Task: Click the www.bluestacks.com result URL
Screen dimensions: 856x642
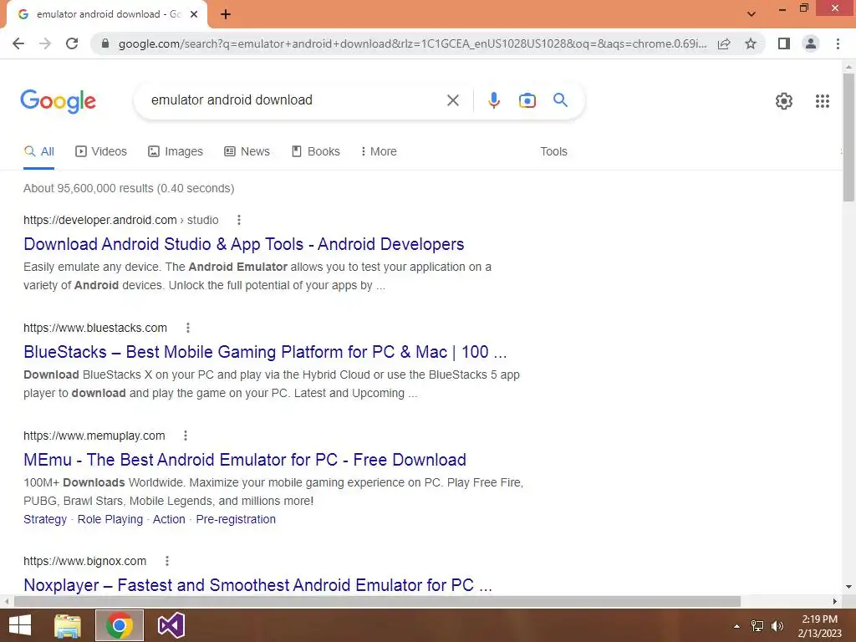Action: click(x=95, y=328)
